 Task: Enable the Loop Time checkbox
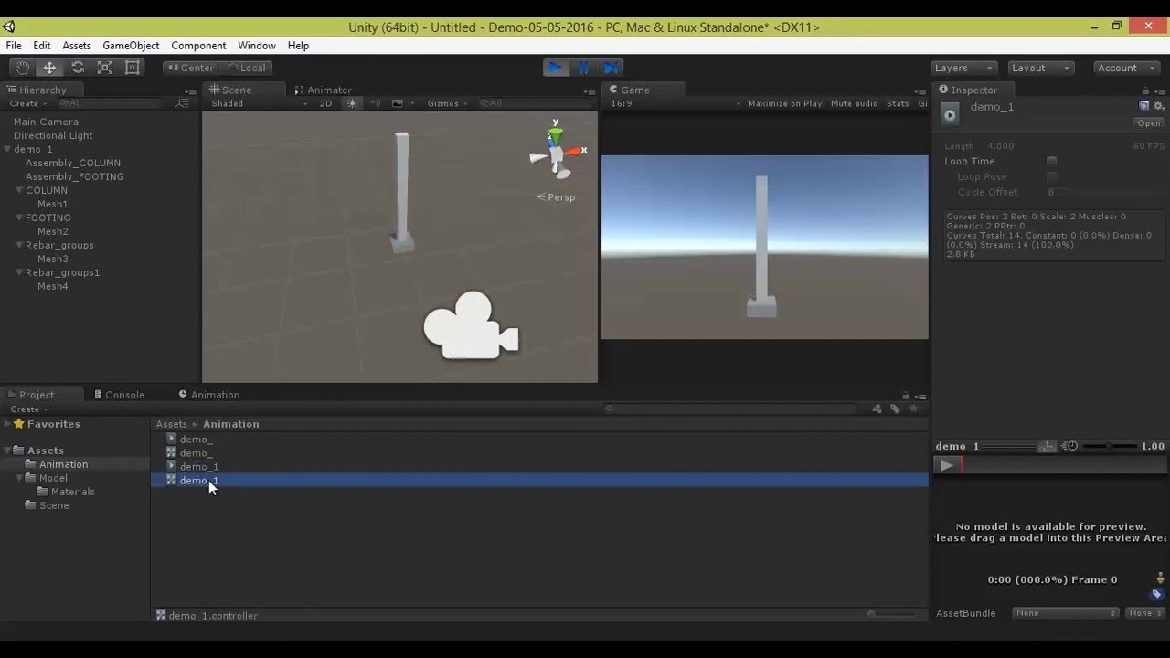(1051, 162)
